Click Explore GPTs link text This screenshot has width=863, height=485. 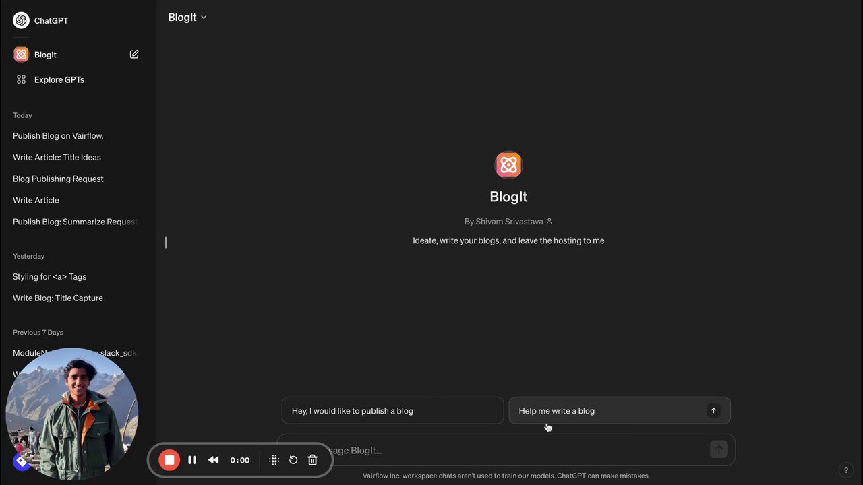(59, 79)
